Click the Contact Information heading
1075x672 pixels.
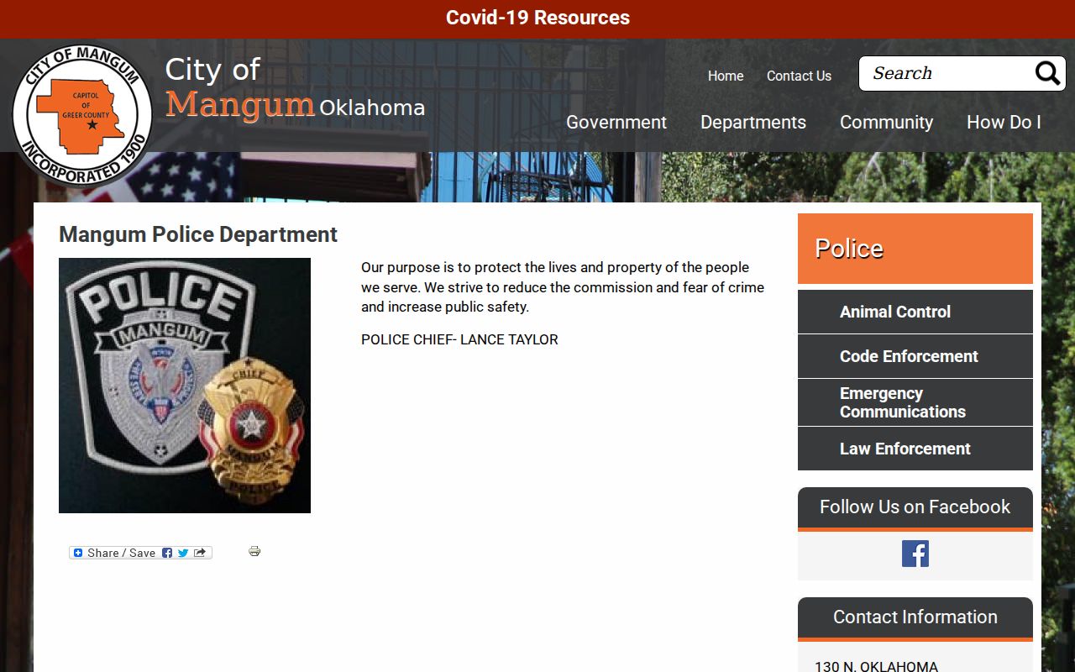pyautogui.click(x=915, y=617)
